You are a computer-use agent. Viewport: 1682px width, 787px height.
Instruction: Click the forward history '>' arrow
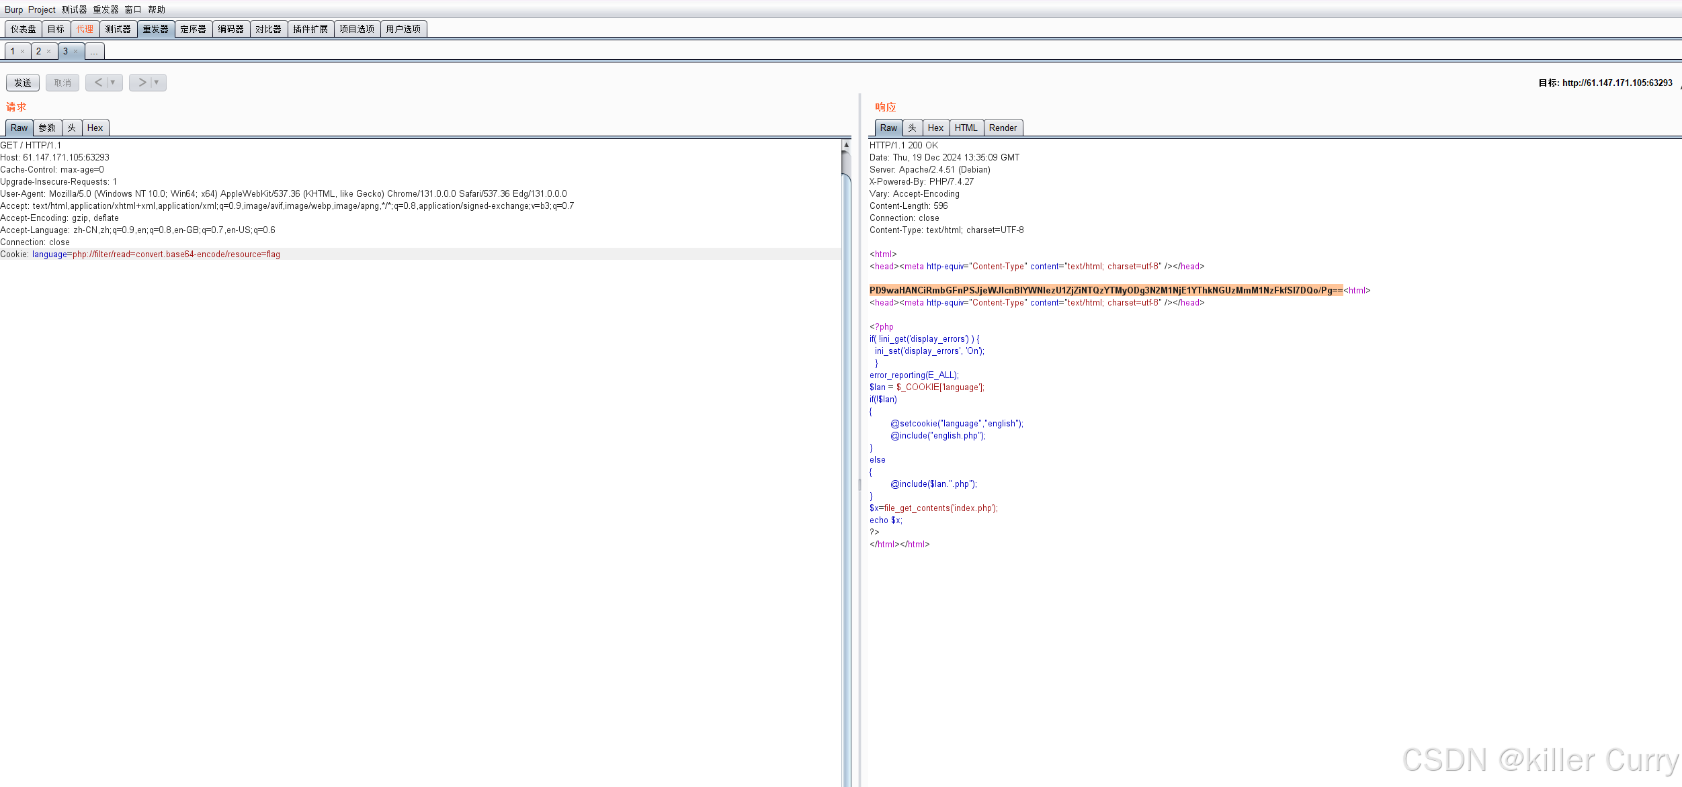[142, 83]
